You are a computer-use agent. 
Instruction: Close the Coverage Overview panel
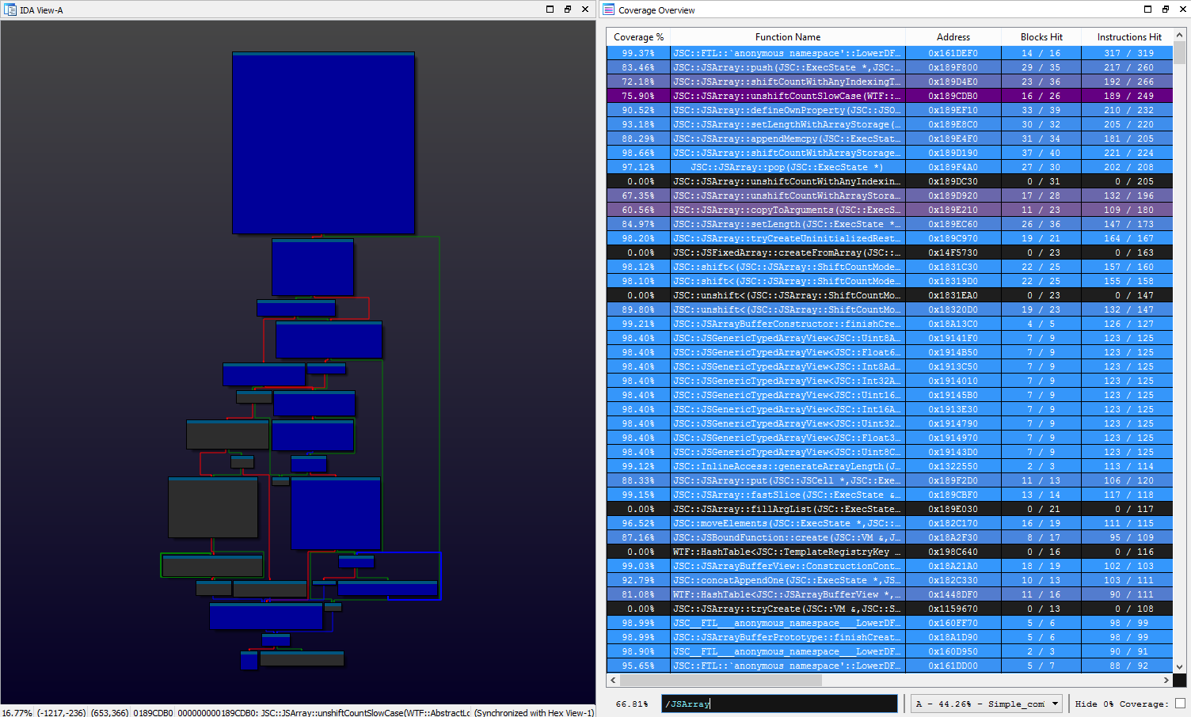tap(1182, 9)
